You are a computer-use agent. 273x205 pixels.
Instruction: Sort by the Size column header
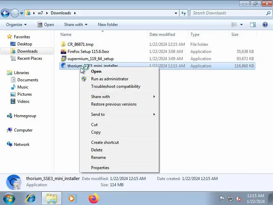tap(235, 35)
